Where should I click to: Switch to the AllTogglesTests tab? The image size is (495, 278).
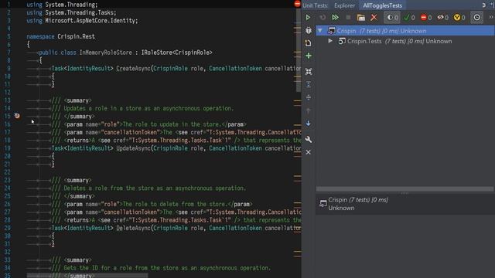382,5
